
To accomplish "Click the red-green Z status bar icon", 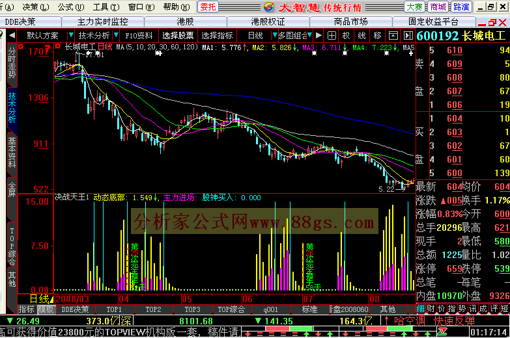I will pyautogui.click(x=442, y=332).
